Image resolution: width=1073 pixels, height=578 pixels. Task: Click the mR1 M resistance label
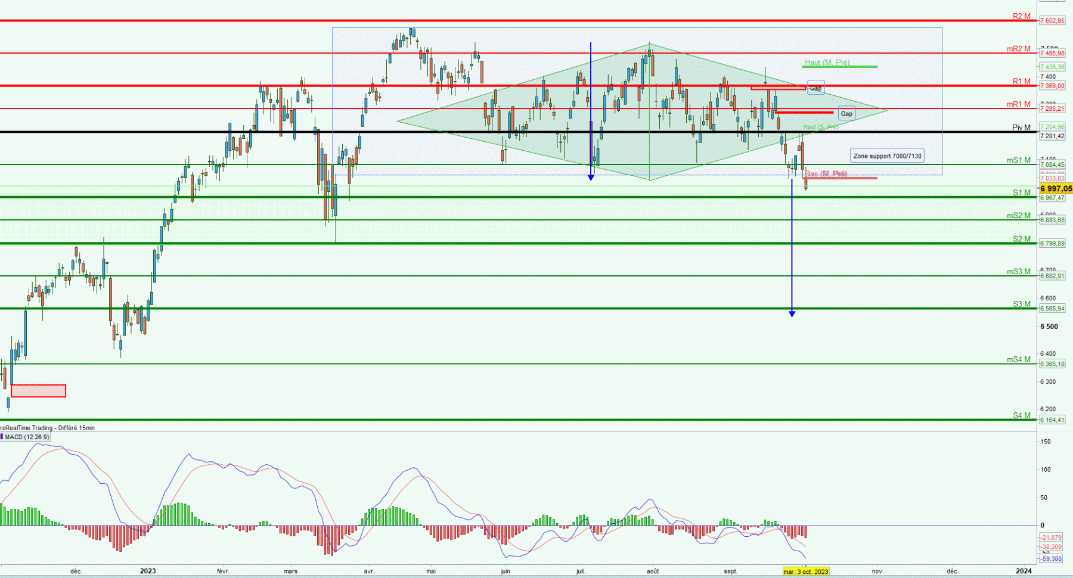[x=1019, y=104]
